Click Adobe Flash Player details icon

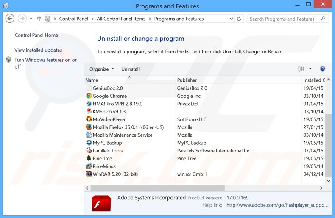[101, 203]
